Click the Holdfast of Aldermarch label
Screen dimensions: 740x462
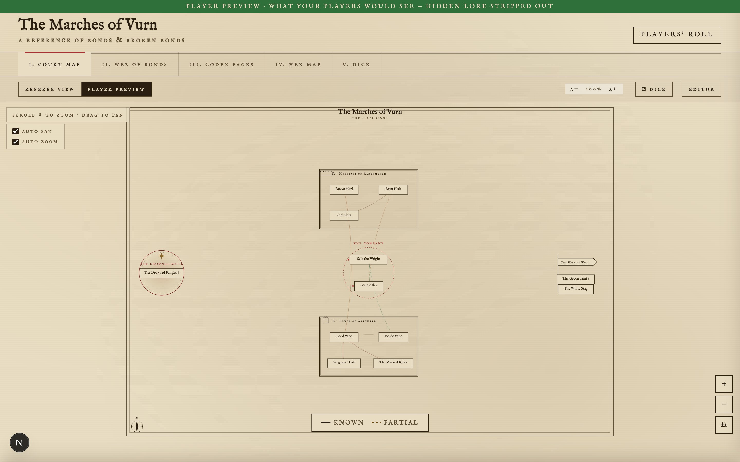click(360, 174)
